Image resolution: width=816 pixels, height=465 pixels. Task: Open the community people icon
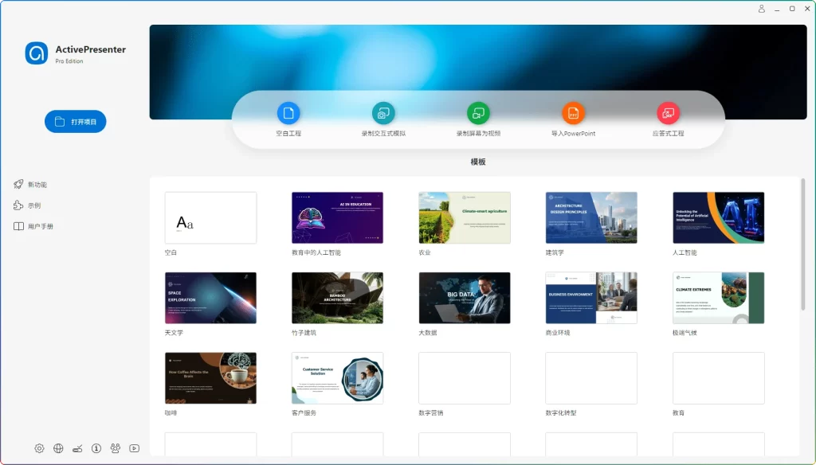116,448
